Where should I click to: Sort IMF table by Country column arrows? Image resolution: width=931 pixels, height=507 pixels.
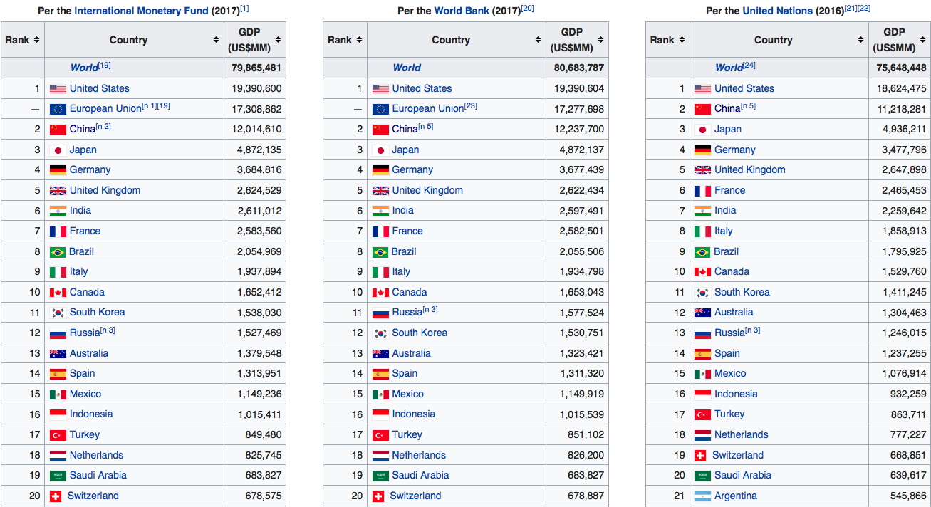tap(216, 40)
